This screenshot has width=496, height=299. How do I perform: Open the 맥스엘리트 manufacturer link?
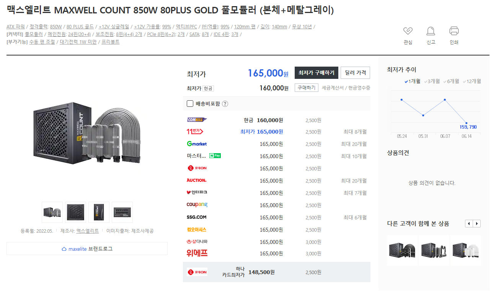(88, 231)
